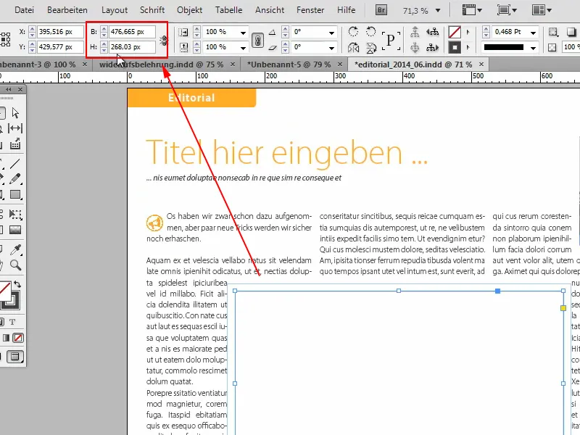
Task: Click select content icon
Action: click(415, 47)
